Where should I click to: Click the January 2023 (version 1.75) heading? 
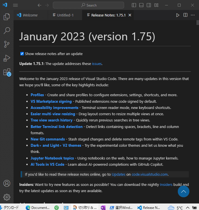[87, 36]
